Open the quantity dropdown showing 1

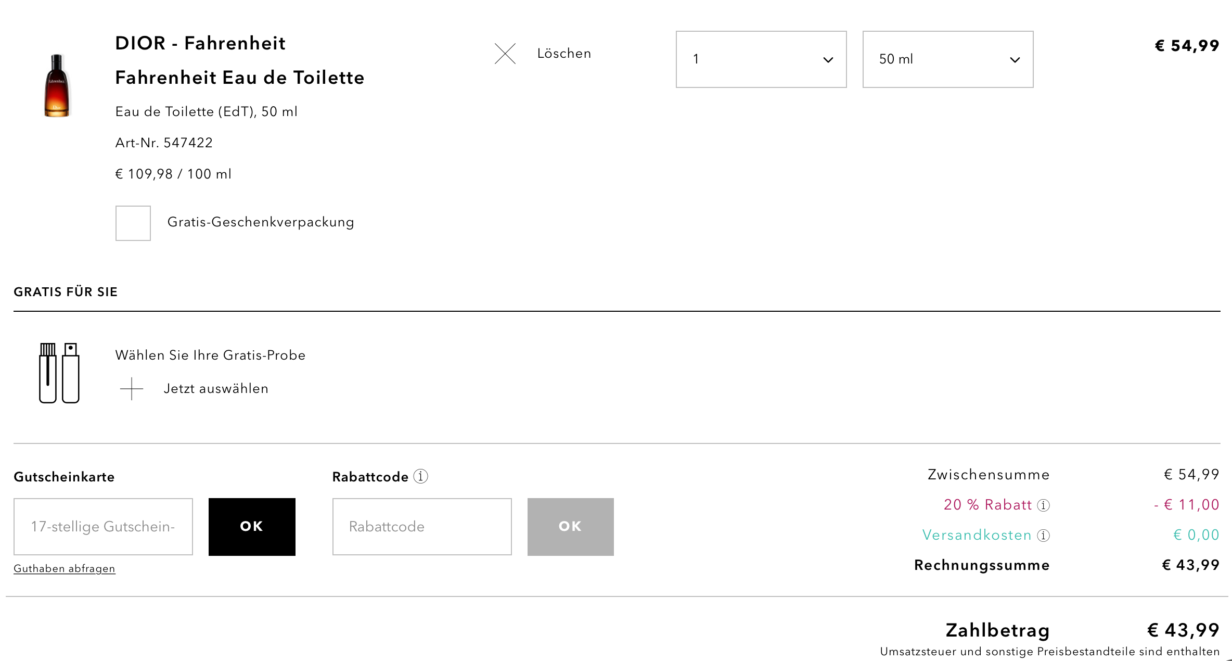coord(761,59)
